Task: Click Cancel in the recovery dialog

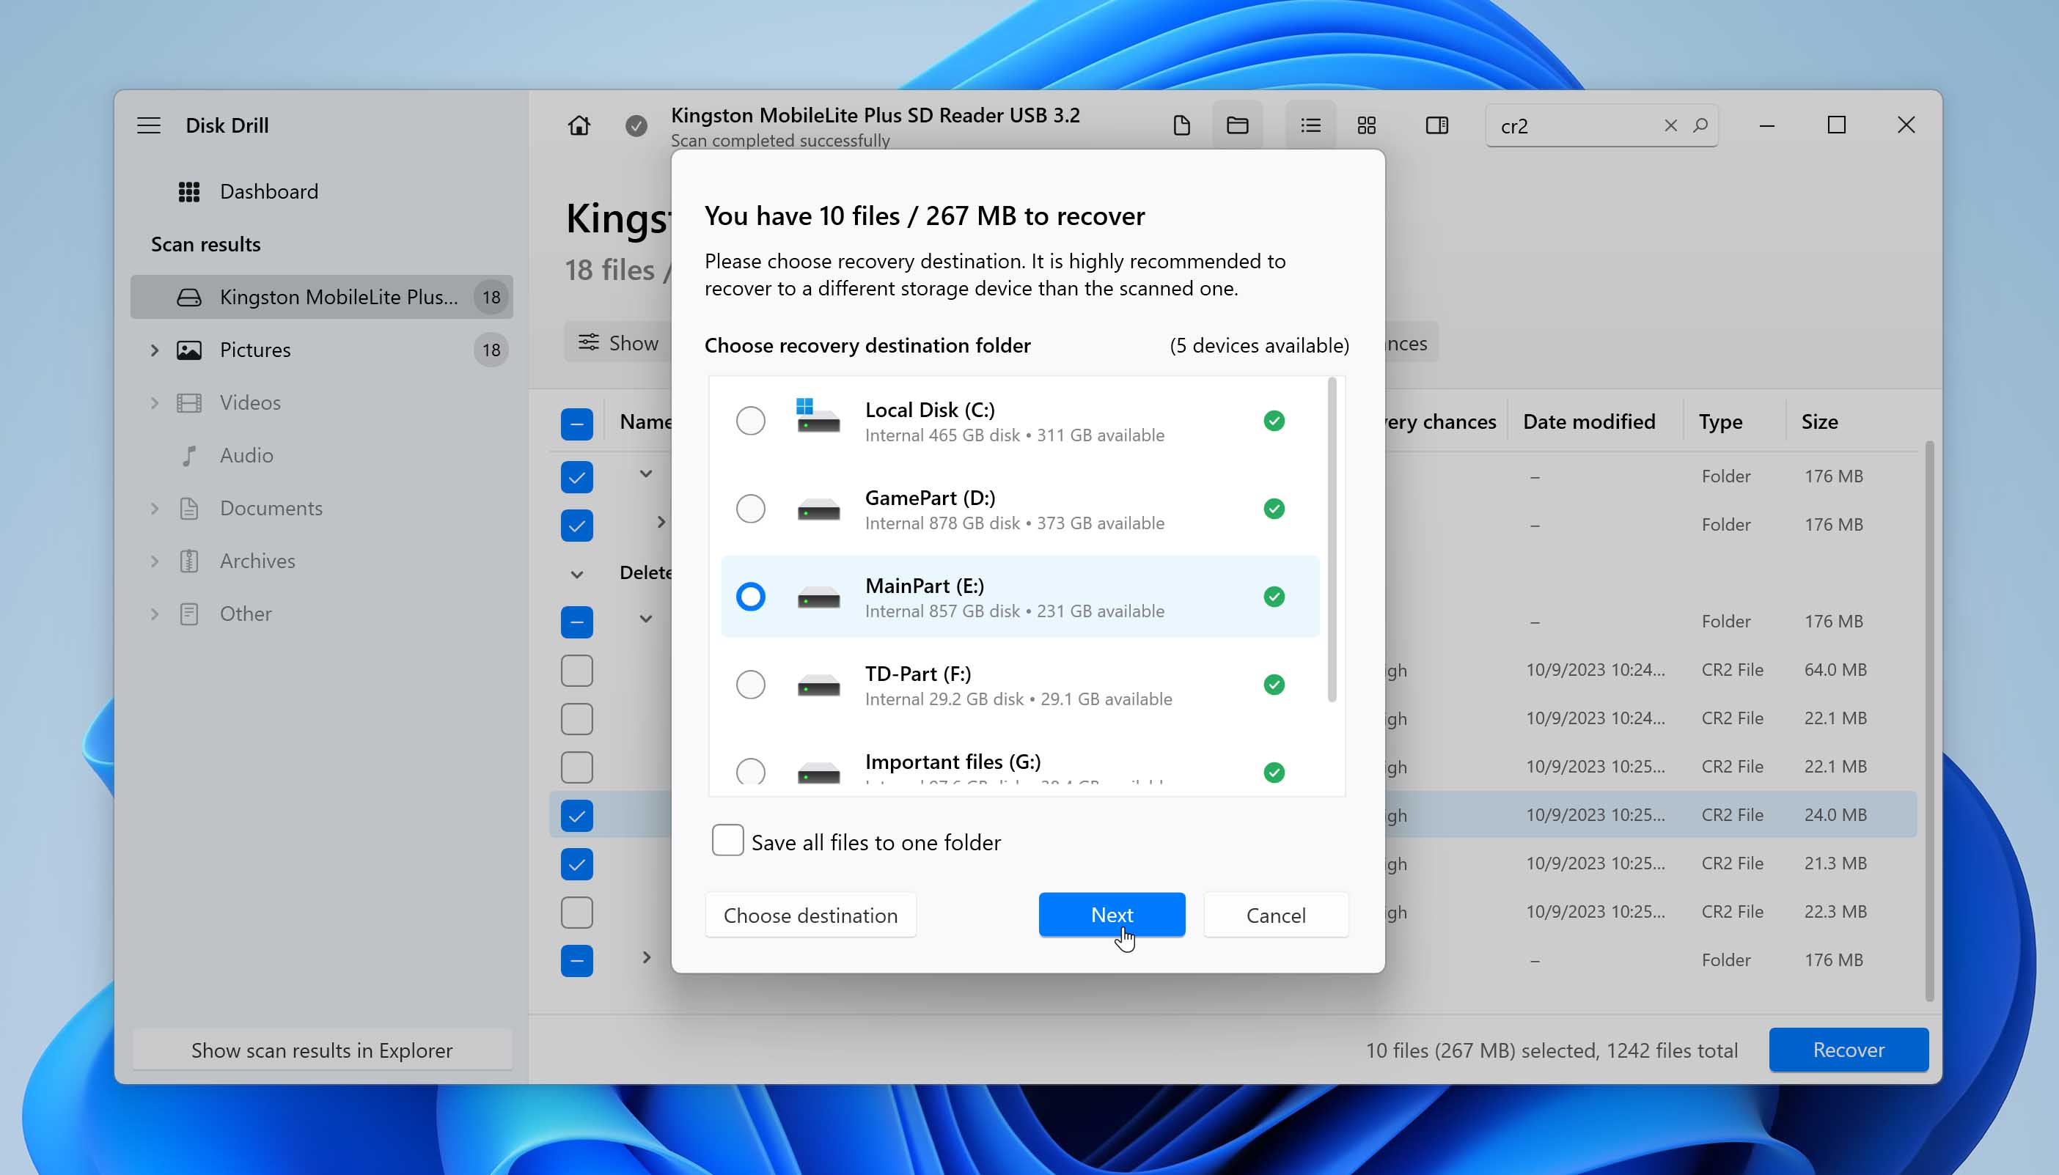Action: pyautogui.click(x=1275, y=914)
